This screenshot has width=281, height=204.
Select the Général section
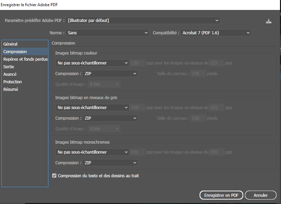[x=10, y=44]
